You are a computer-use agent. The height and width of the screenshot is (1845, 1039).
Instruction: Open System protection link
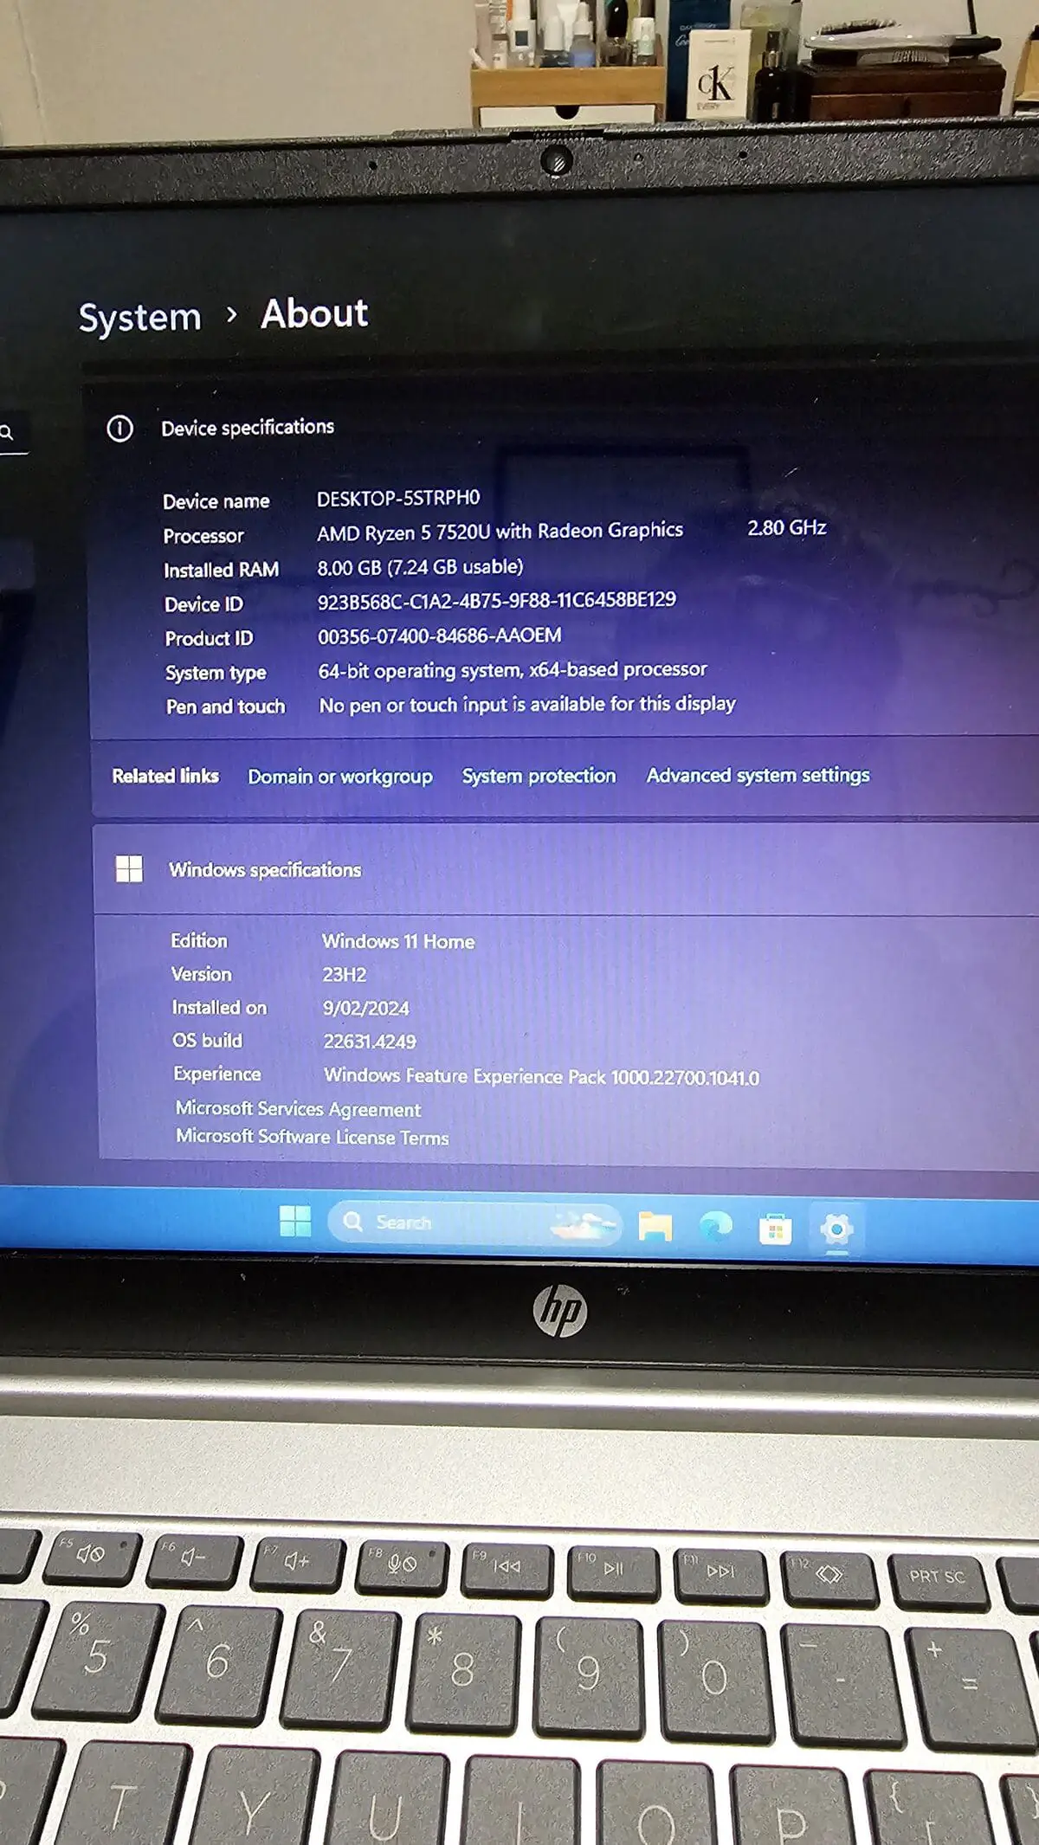pos(539,776)
